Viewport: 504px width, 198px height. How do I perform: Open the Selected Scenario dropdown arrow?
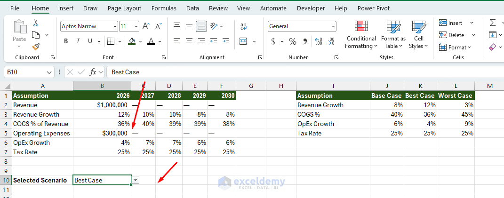pyautogui.click(x=136, y=180)
